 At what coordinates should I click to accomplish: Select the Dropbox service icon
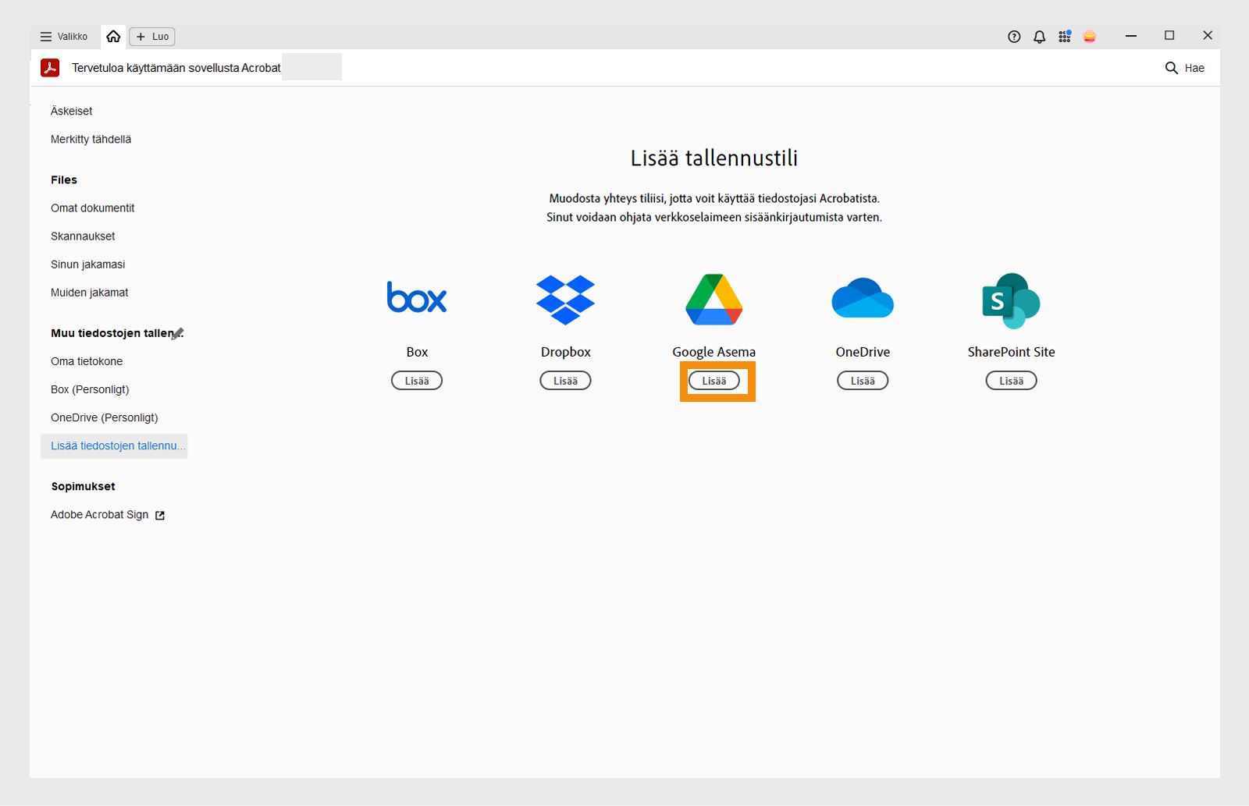pos(565,299)
